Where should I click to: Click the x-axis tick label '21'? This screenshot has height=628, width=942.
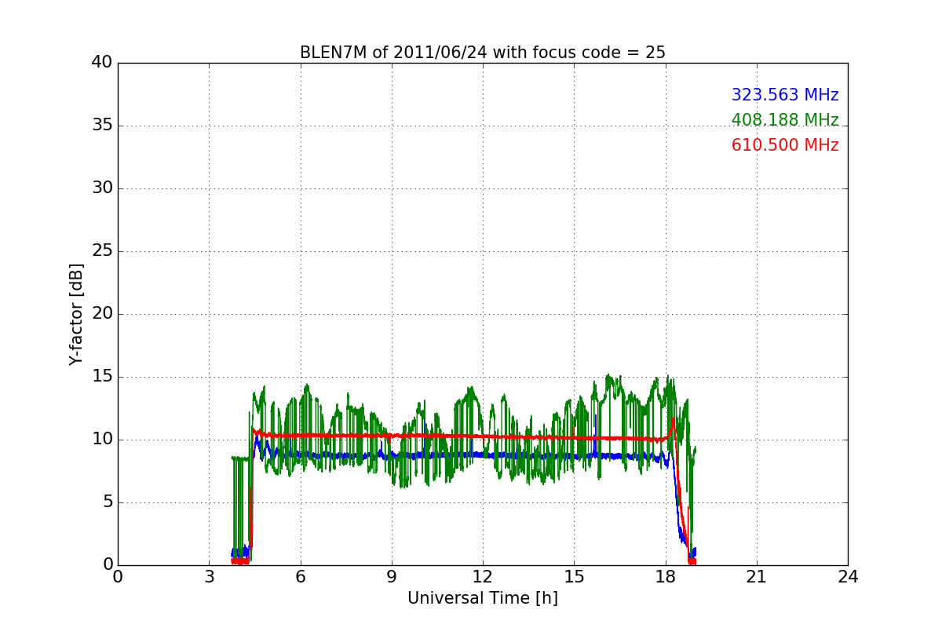pyautogui.click(x=757, y=576)
